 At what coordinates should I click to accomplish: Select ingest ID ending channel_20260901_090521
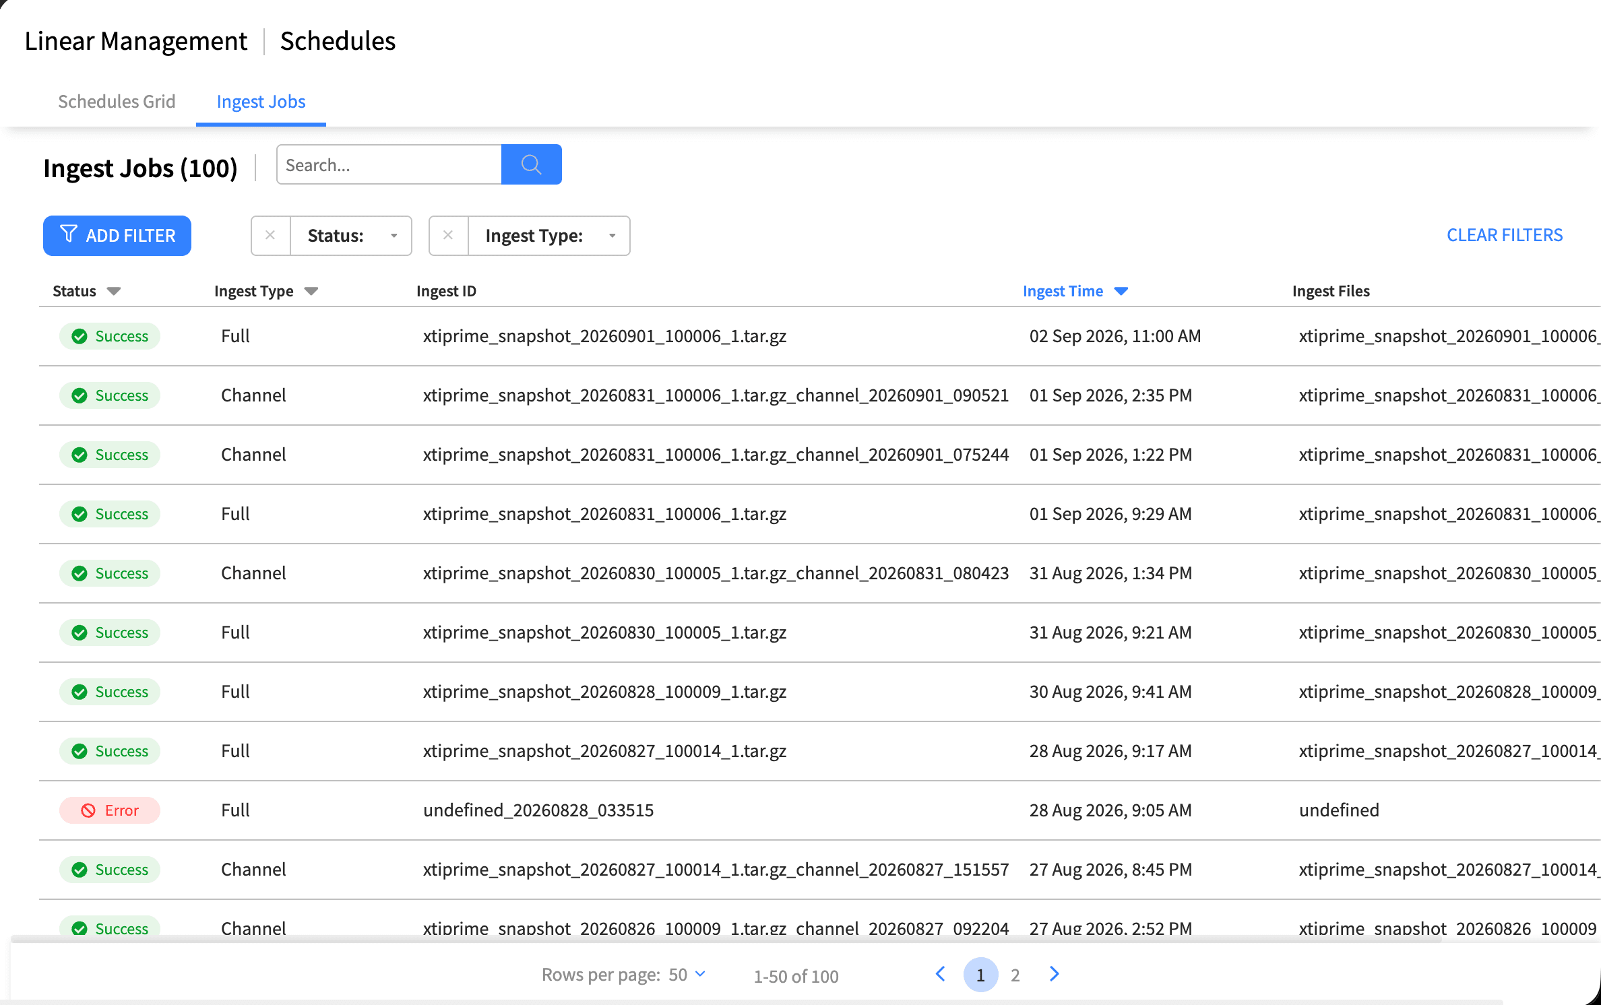[716, 395]
